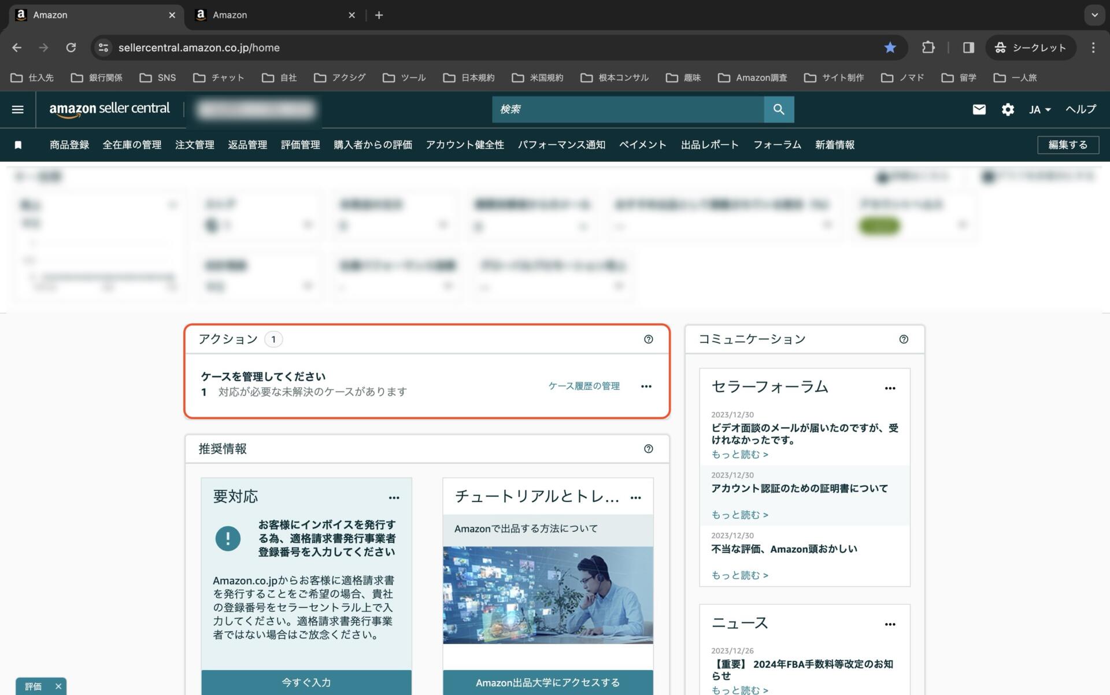The image size is (1110, 695).
Task: Open more options on チュートリアル card
Action: point(635,498)
